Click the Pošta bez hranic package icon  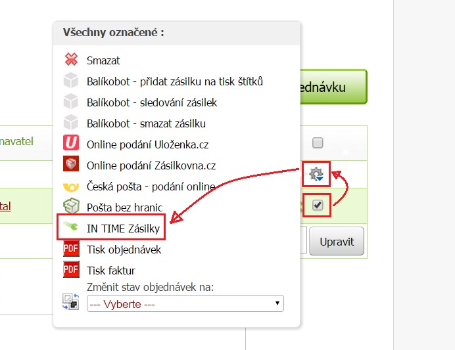click(71, 206)
